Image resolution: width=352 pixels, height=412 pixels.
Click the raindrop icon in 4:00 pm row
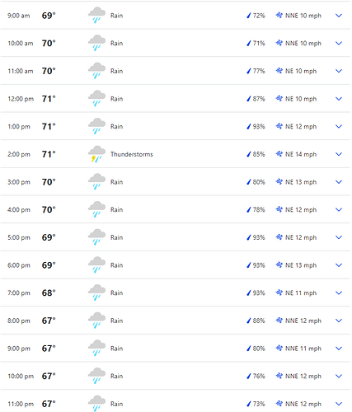tap(249, 209)
